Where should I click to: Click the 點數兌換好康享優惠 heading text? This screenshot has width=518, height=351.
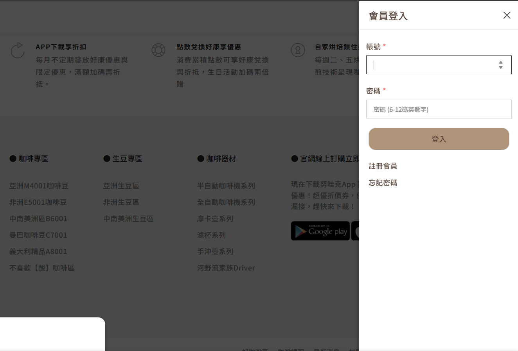tap(209, 47)
